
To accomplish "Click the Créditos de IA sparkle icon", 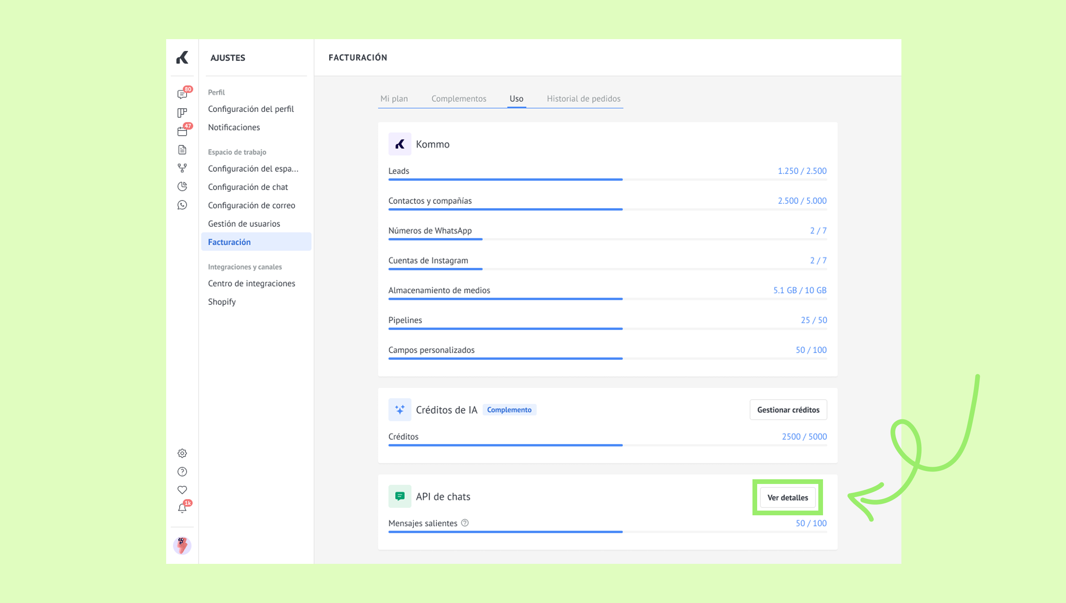I will (399, 410).
